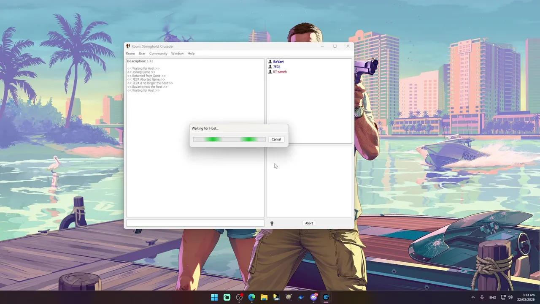The image size is (540, 304).
Task: Click the Waiting for Host progress bar
Action: pos(229,139)
